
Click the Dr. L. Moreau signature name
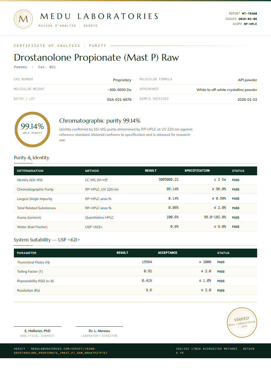99,331
